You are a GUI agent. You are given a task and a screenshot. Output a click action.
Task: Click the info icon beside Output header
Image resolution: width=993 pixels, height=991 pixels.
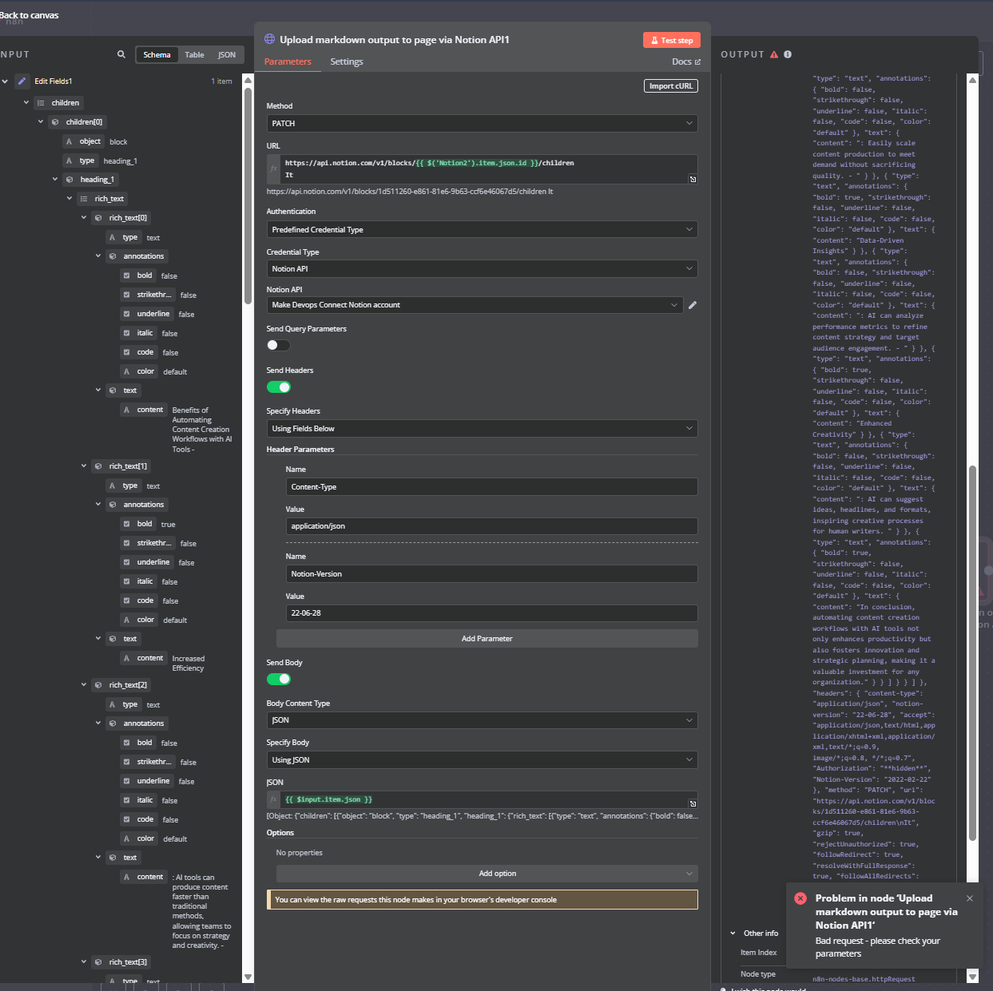[788, 55]
